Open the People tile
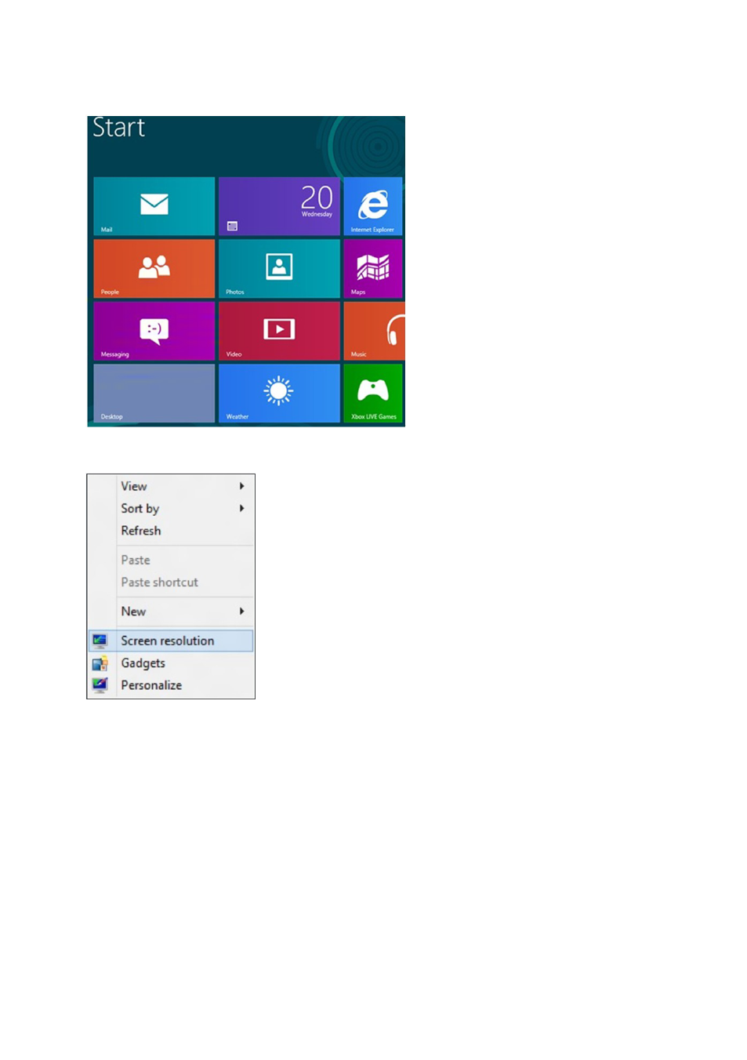The image size is (747, 1060). [154, 268]
